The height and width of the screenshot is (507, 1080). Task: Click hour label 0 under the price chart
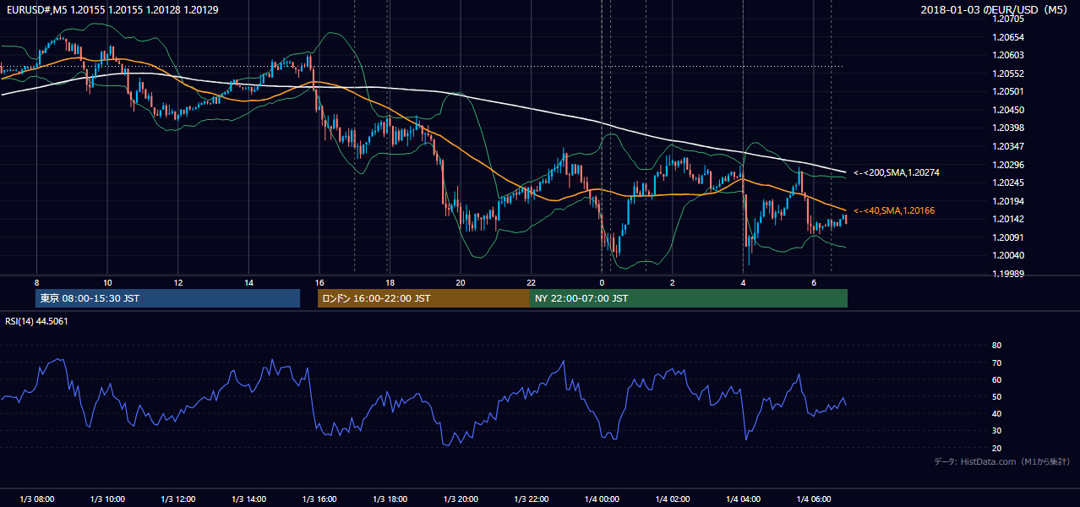pyautogui.click(x=602, y=282)
